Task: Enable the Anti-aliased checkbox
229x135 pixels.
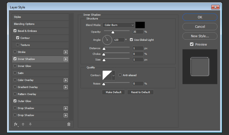Action: (120, 75)
